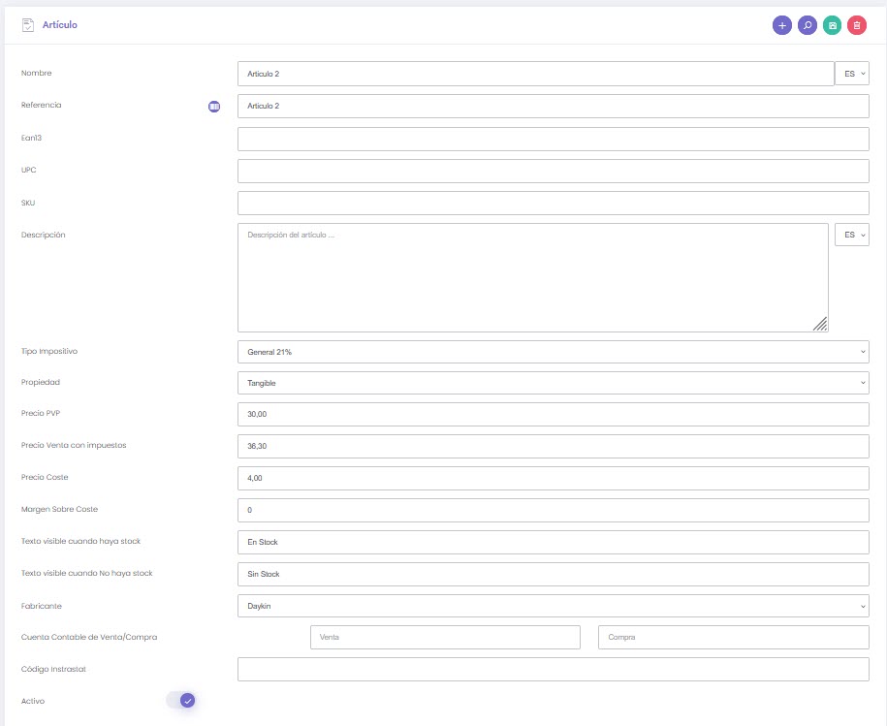Screen dimensions: 887x726
Task: Open the Descripción language ES dropdown
Action: [852, 235]
